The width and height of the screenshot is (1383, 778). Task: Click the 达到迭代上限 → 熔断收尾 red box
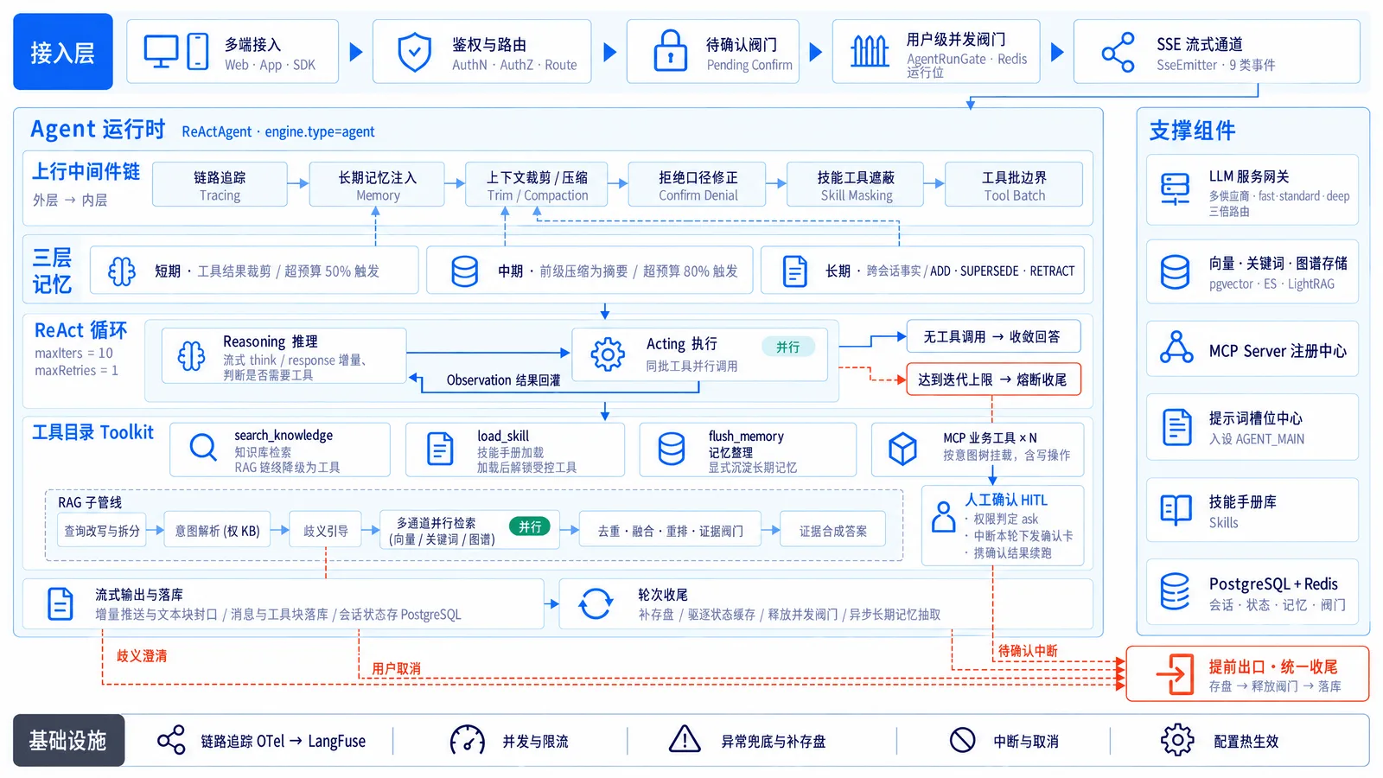click(993, 379)
